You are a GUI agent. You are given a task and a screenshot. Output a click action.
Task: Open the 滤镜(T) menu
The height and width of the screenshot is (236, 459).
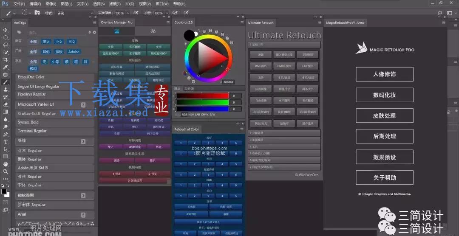pos(114,4)
